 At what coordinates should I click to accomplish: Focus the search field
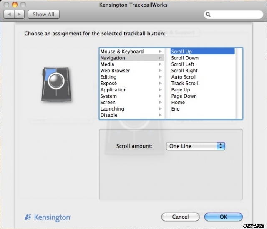233,15
